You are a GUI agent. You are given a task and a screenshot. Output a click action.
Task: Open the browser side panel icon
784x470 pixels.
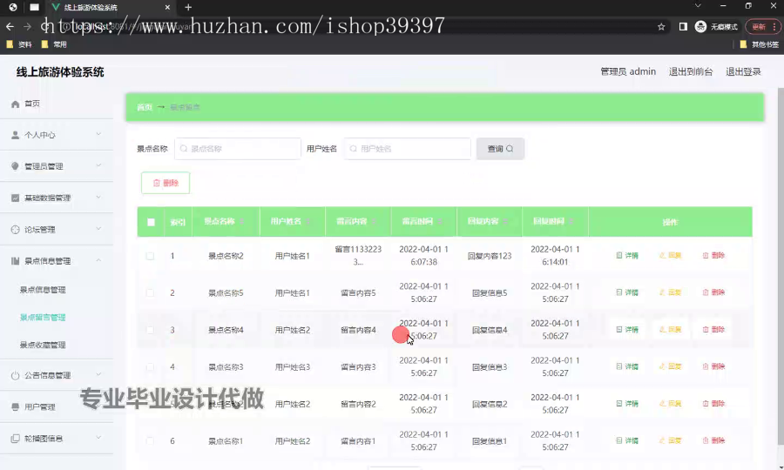click(x=683, y=26)
